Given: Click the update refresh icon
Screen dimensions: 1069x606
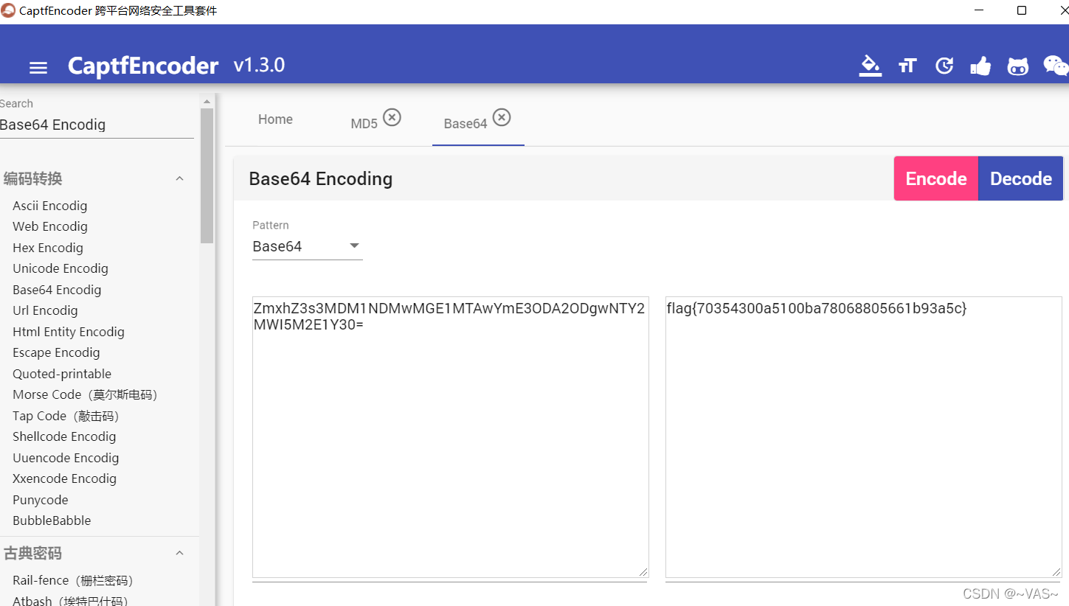Looking at the screenshot, I should click(x=944, y=66).
